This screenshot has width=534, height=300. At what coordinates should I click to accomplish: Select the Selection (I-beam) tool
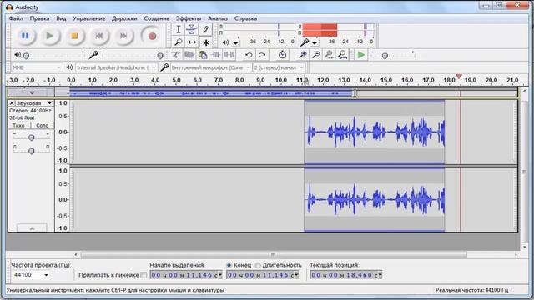(x=178, y=30)
